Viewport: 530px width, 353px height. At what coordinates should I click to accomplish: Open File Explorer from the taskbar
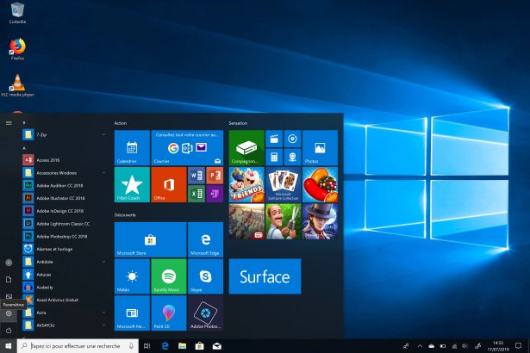coord(182,346)
